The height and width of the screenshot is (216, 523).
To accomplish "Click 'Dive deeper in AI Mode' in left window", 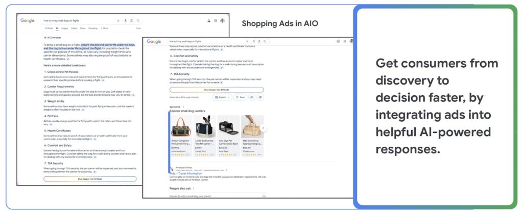I will coord(89,179).
